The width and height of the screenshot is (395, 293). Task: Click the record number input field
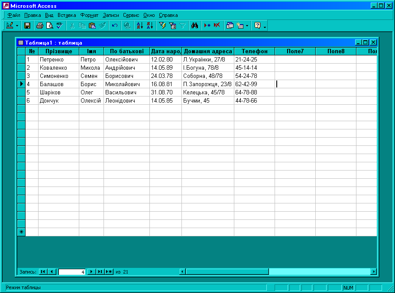click(72, 272)
